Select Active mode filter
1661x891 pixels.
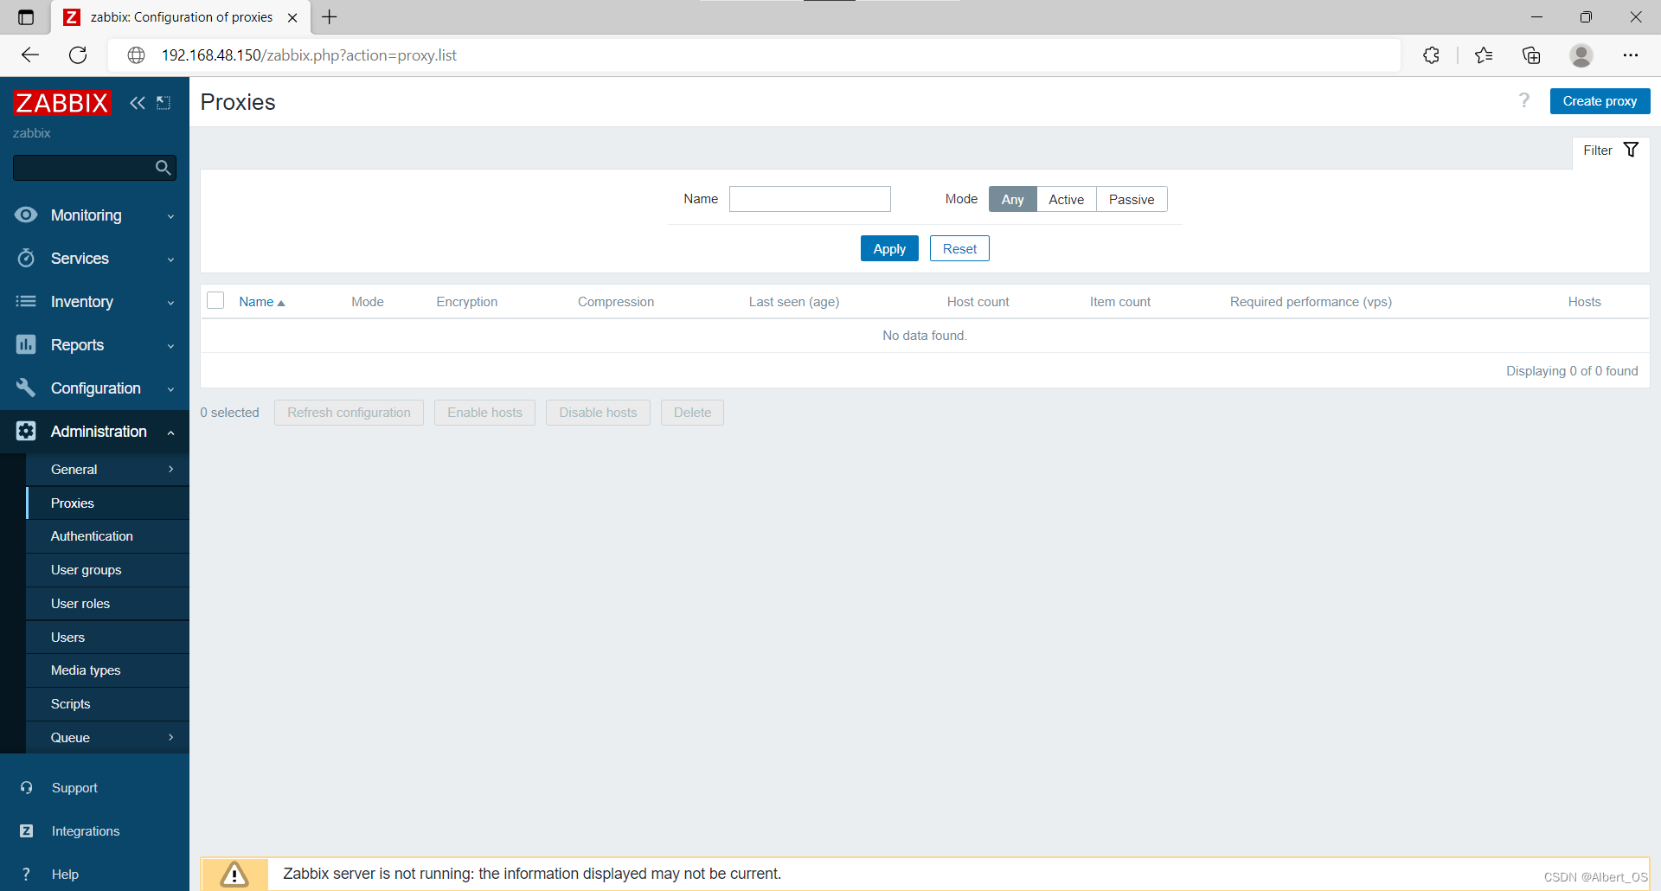[x=1066, y=200]
